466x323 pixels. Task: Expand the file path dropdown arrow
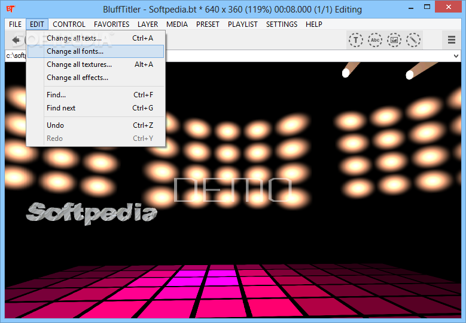456,56
